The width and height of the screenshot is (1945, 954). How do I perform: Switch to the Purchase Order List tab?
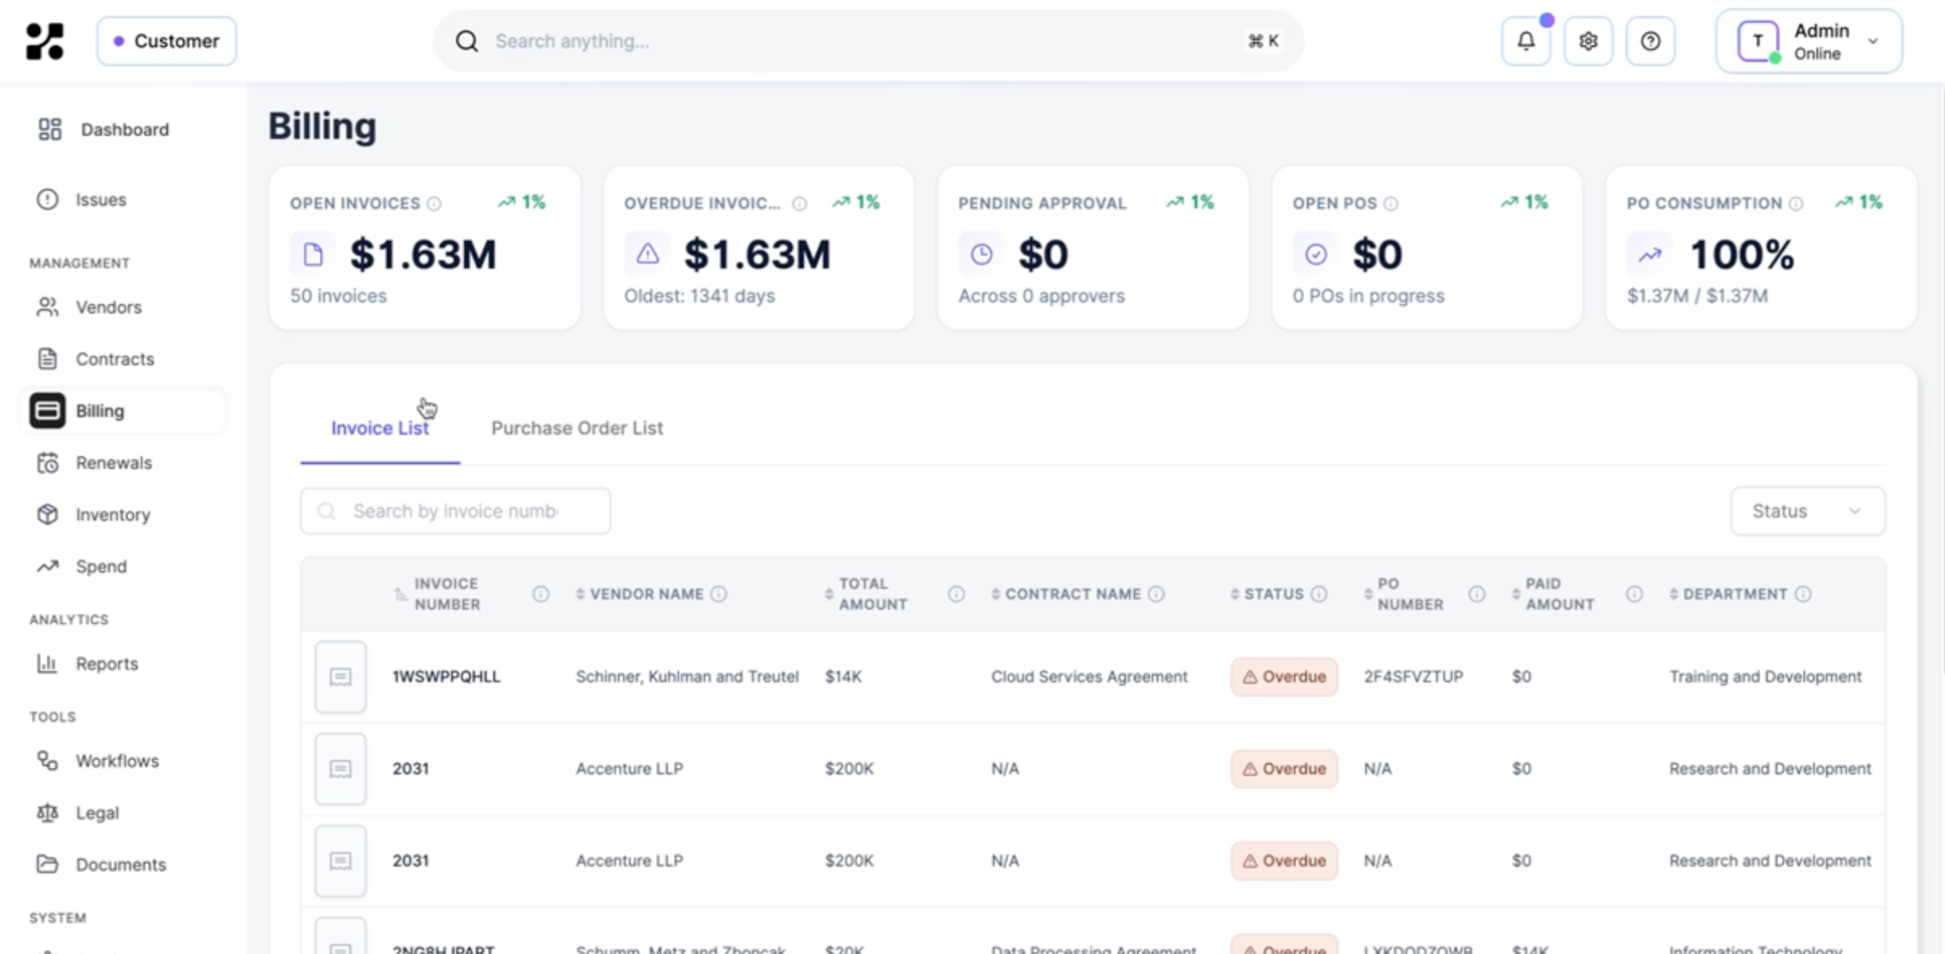[x=577, y=428]
